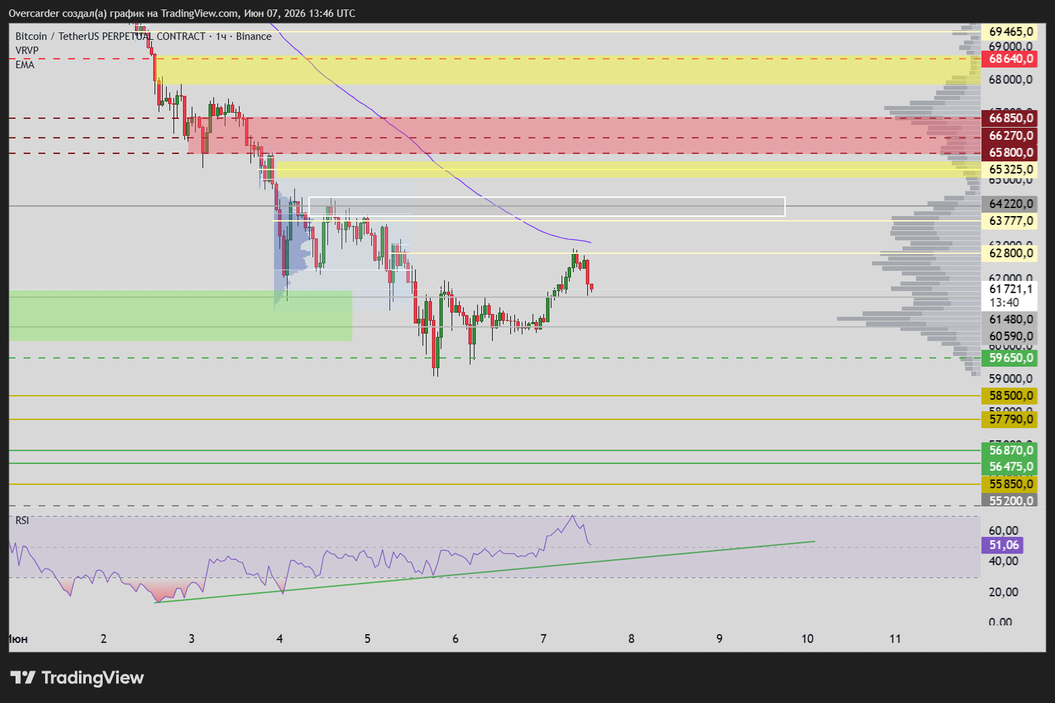Screen dimensions: 1055x703
Task: Click the 66 850,0 price label
Action: 1009,118
